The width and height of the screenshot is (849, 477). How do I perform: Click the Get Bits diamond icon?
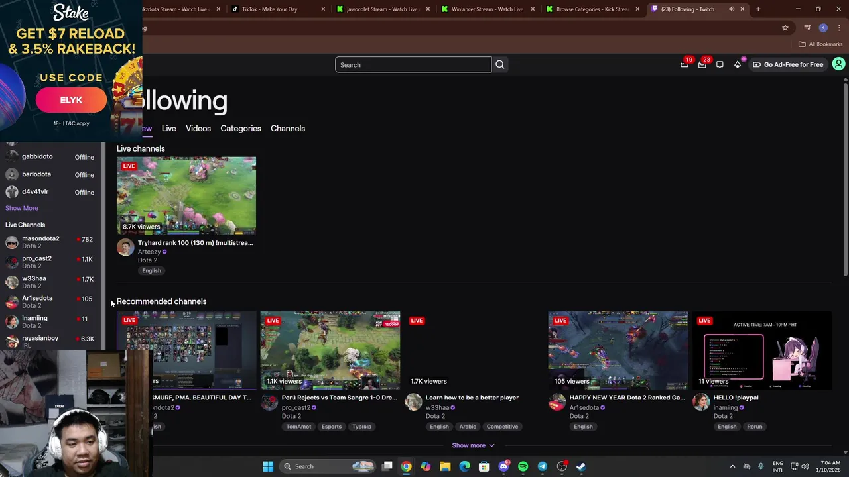coord(738,64)
